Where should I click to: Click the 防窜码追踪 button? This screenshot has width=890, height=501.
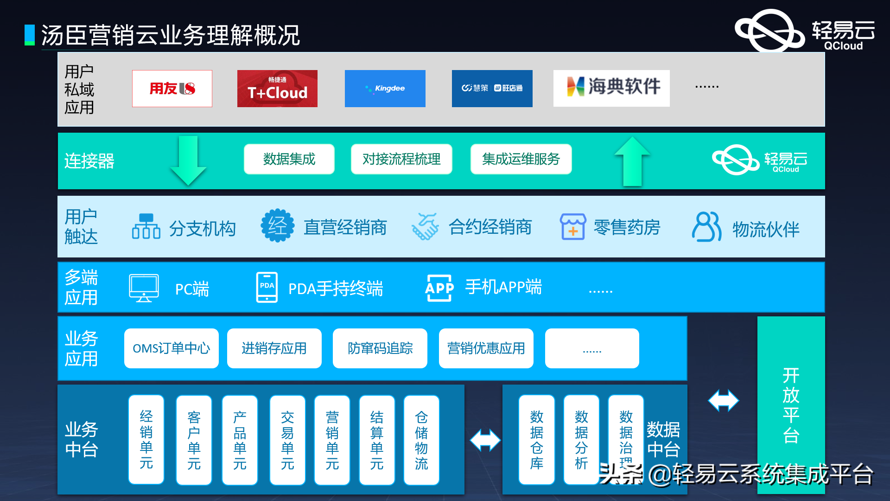380,348
